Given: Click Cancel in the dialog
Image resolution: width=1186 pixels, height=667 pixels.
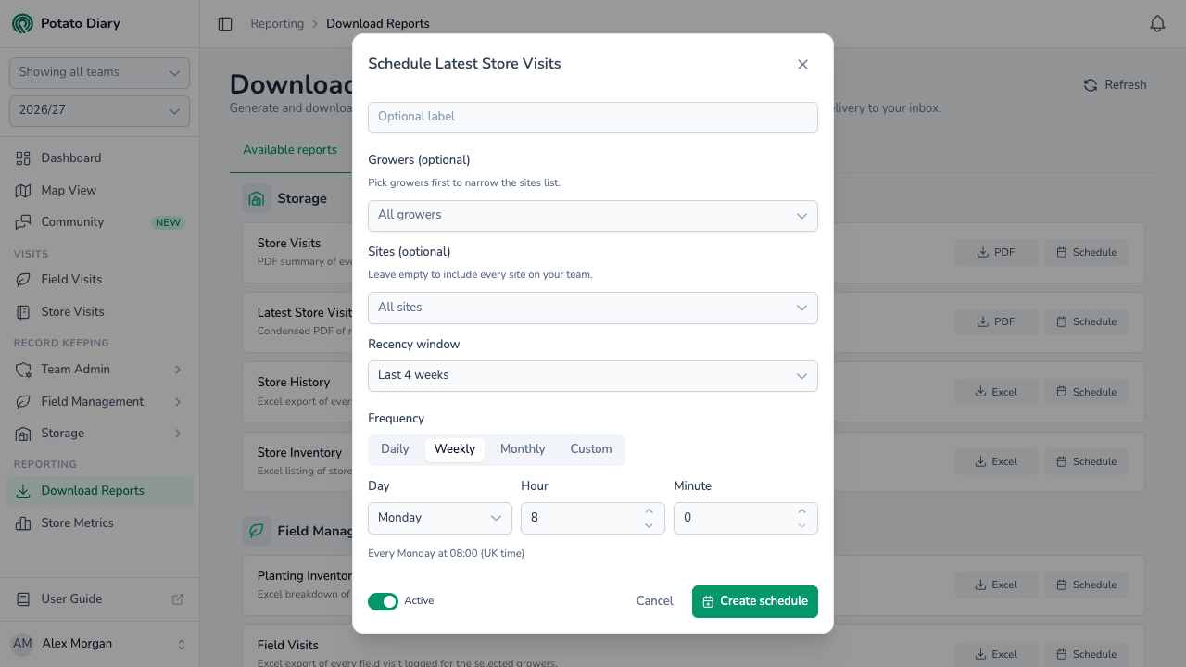Looking at the screenshot, I should pyautogui.click(x=654, y=601).
